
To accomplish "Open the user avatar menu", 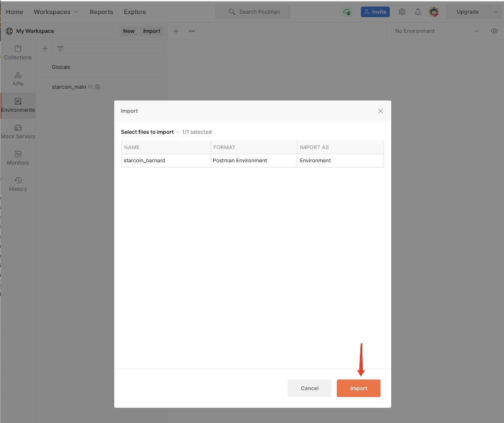I will [x=433, y=12].
